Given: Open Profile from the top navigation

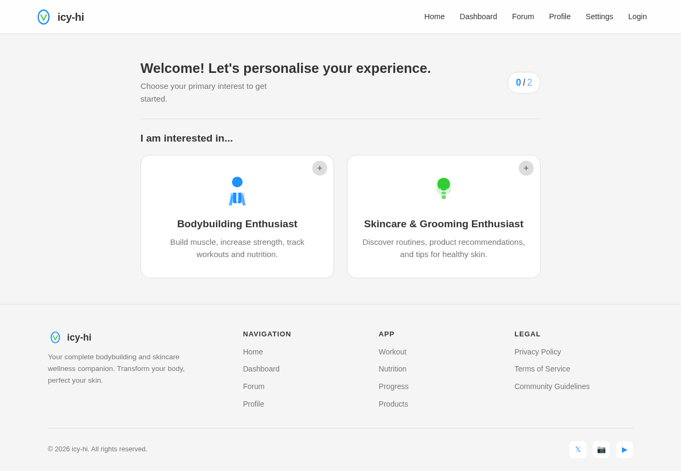Looking at the screenshot, I should coord(560,16).
